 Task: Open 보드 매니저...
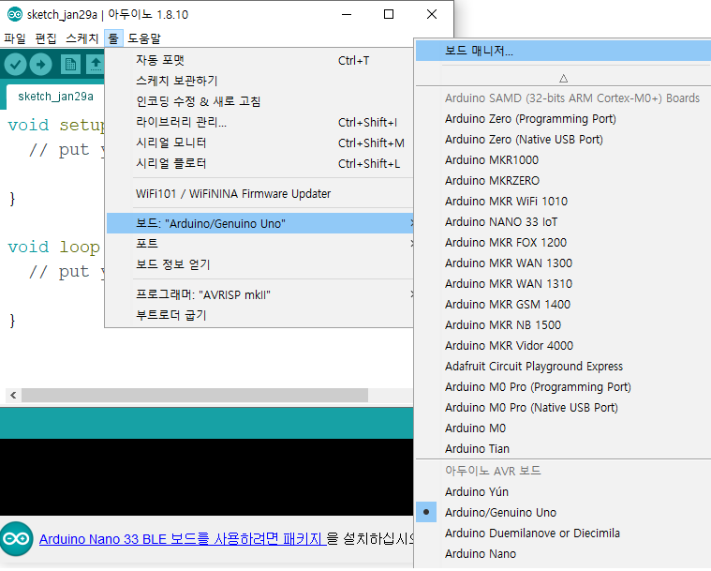563,51
